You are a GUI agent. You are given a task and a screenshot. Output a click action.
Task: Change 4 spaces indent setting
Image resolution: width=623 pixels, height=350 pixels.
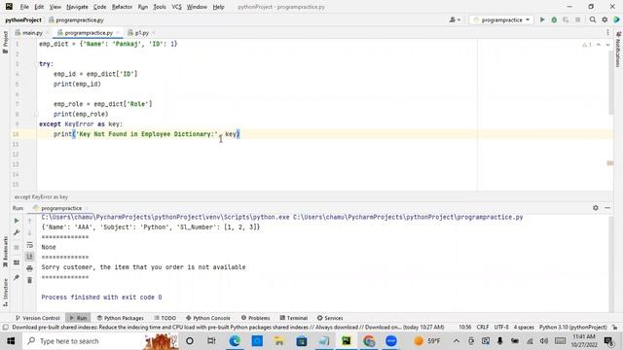coord(524,328)
